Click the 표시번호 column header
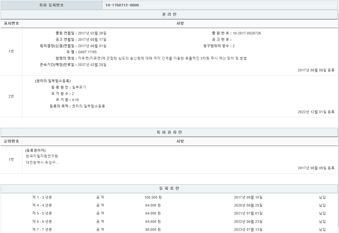Screen dimensions: 339x233 tap(11, 24)
